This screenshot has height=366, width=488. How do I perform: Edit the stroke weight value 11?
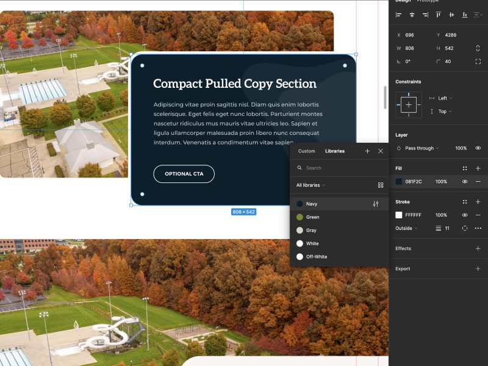(x=447, y=228)
